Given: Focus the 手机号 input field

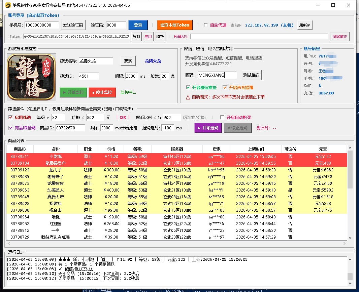Looking at the screenshot, I should [42, 25].
